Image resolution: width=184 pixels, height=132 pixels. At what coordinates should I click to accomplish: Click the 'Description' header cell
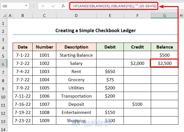[x=76, y=47]
